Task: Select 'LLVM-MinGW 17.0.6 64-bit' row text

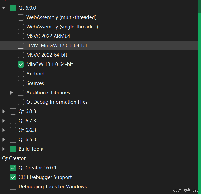Action: click(x=57, y=46)
